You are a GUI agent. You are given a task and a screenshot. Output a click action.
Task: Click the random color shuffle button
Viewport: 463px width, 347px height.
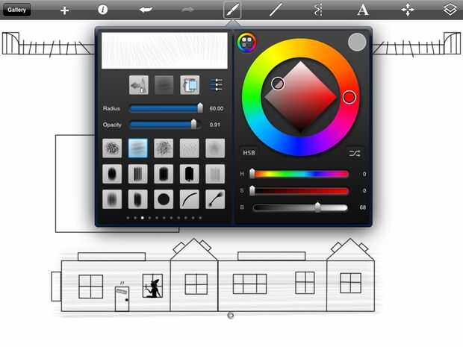[355, 153]
